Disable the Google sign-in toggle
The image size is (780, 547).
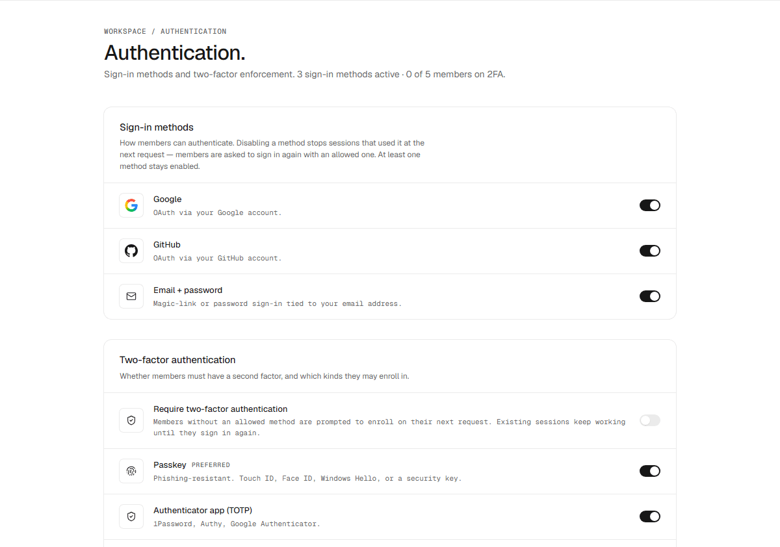pos(650,205)
